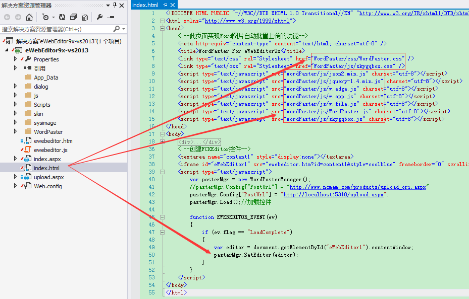This screenshot has width=469, height=299.
Task: Expand the index.aspx node
Action: click(15, 159)
